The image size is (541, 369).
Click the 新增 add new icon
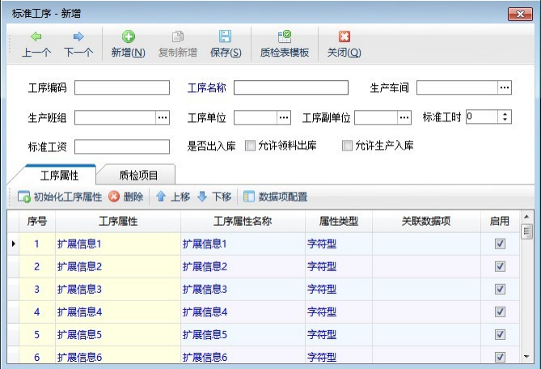[x=128, y=37]
